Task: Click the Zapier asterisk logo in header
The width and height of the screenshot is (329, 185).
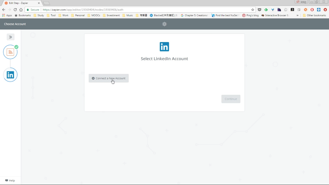Action: (164, 24)
